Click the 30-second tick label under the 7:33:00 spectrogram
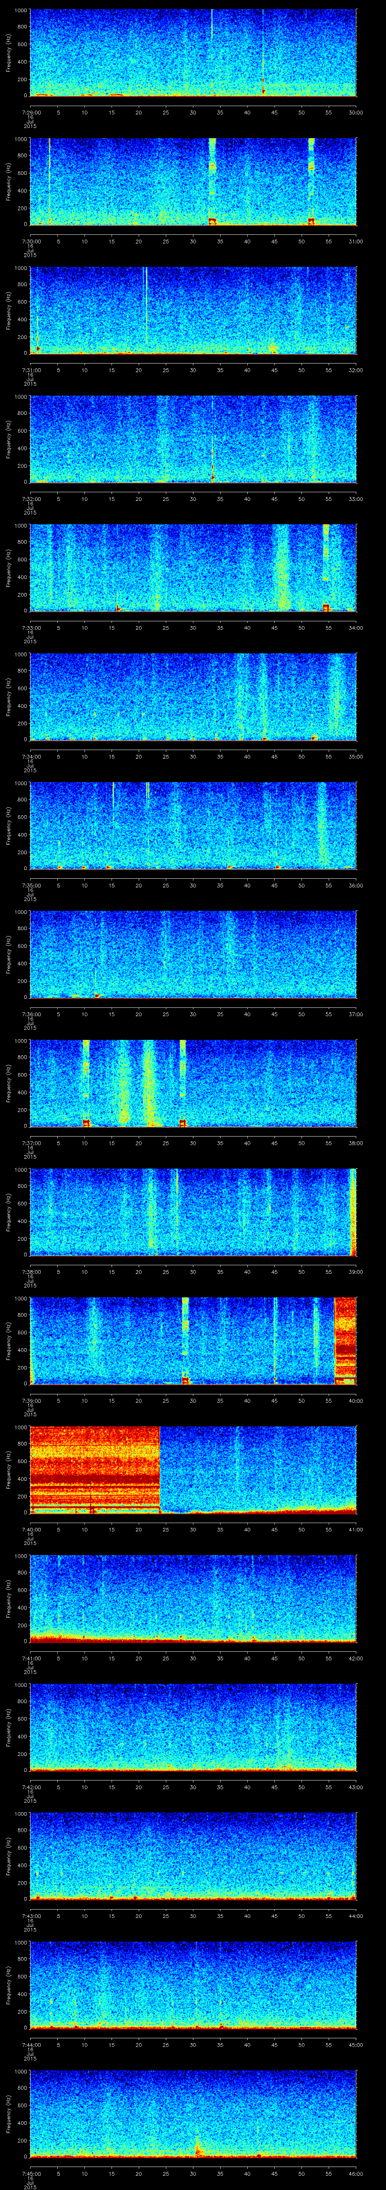Screen dimensions: 386x2190 pyautogui.click(x=193, y=627)
